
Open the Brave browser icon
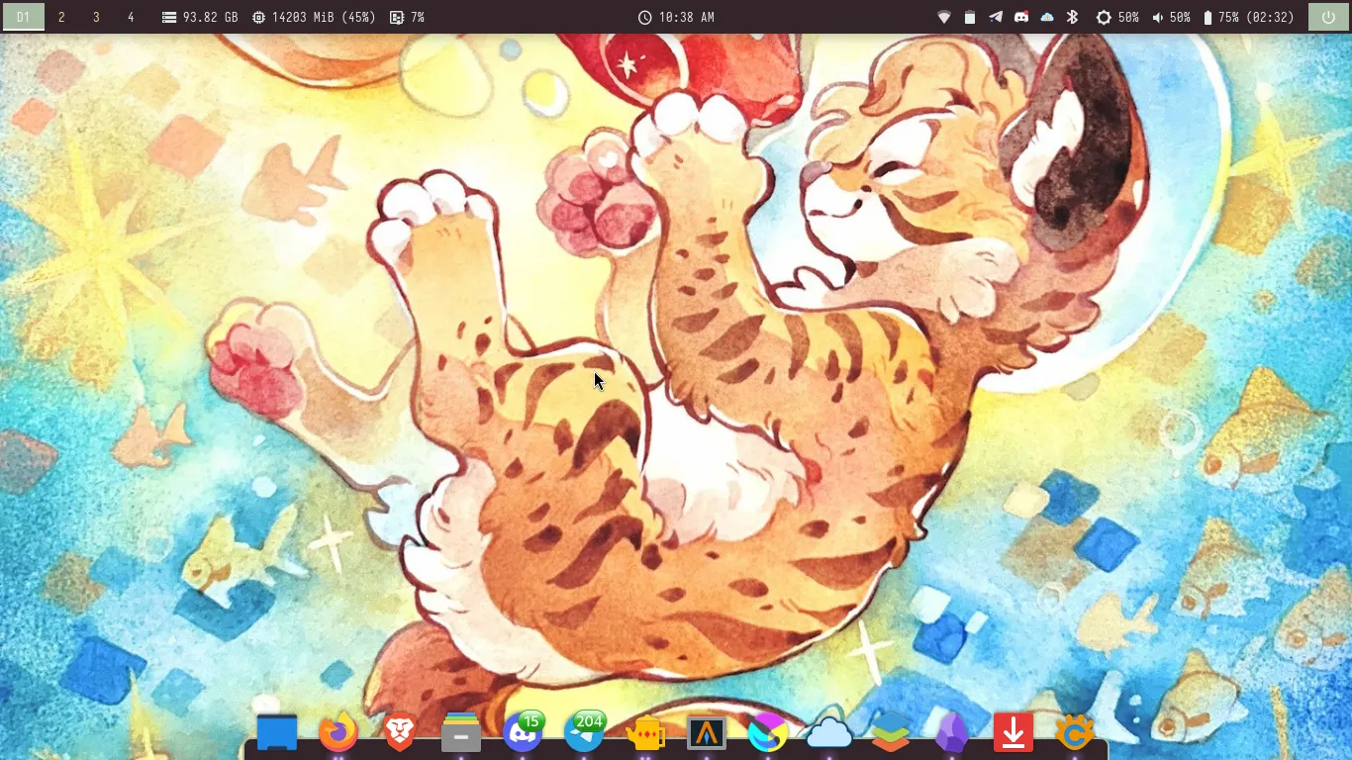(x=399, y=733)
